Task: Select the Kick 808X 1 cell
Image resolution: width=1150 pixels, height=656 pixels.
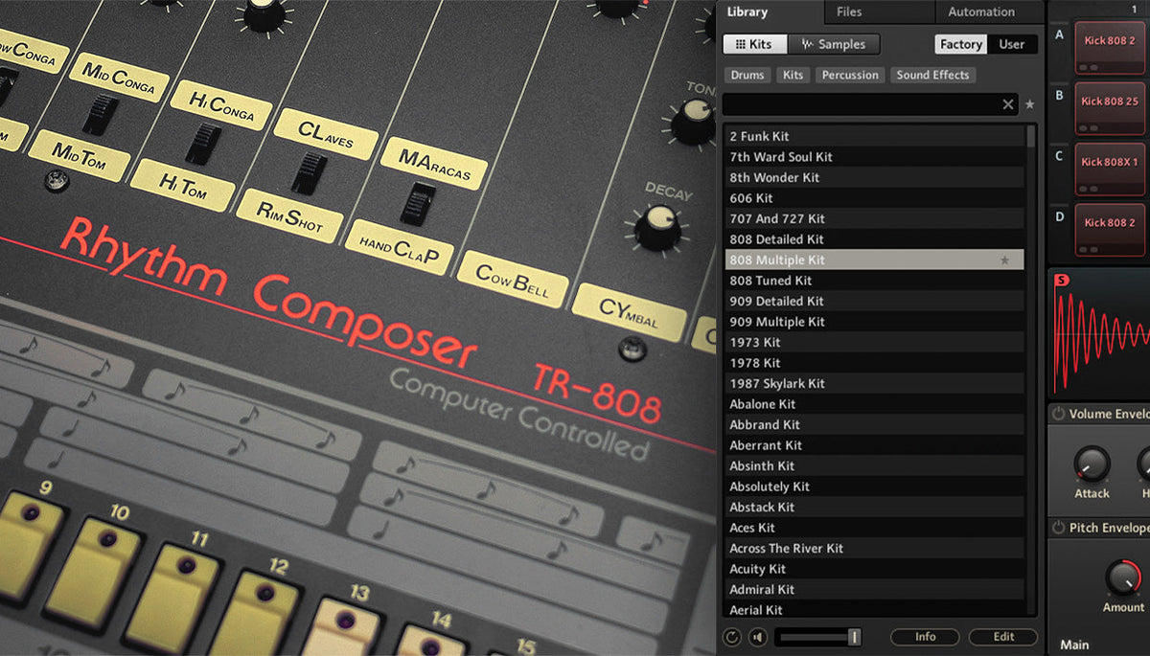Action: 1109,170
